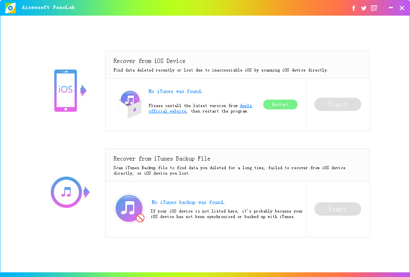
Task: Minimize the FoneLab window
Action: [x=390, y=8]
